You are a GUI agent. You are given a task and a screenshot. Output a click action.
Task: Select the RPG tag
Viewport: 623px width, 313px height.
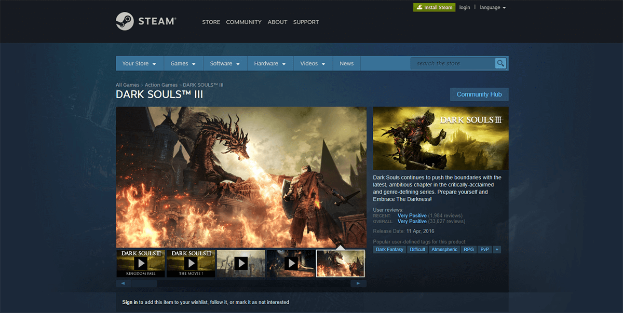468,250
